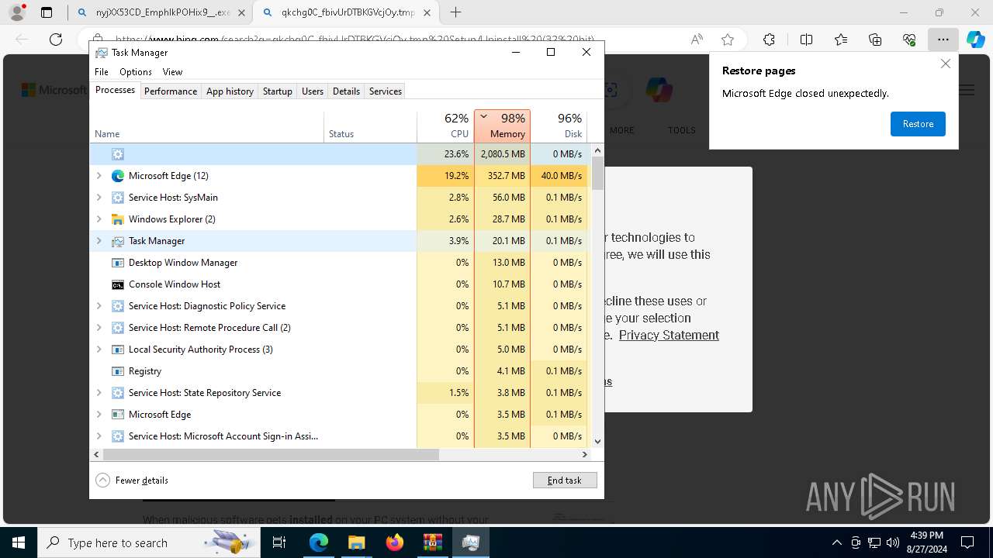Toggle Read aloud icon in address bar
Viewport: 993px width, 558px height.
[697, 40]
